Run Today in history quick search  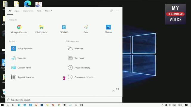click(79, 67)
